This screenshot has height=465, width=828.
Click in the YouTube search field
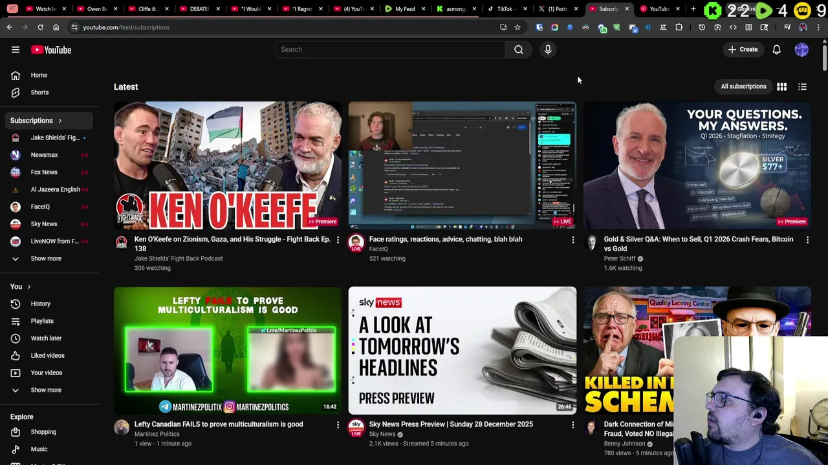click(390, 50)
